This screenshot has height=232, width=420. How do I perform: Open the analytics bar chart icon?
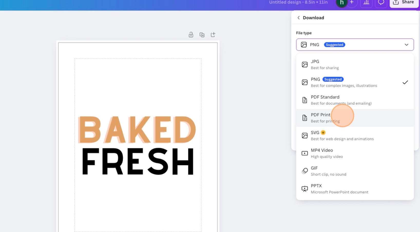[366, 3]
